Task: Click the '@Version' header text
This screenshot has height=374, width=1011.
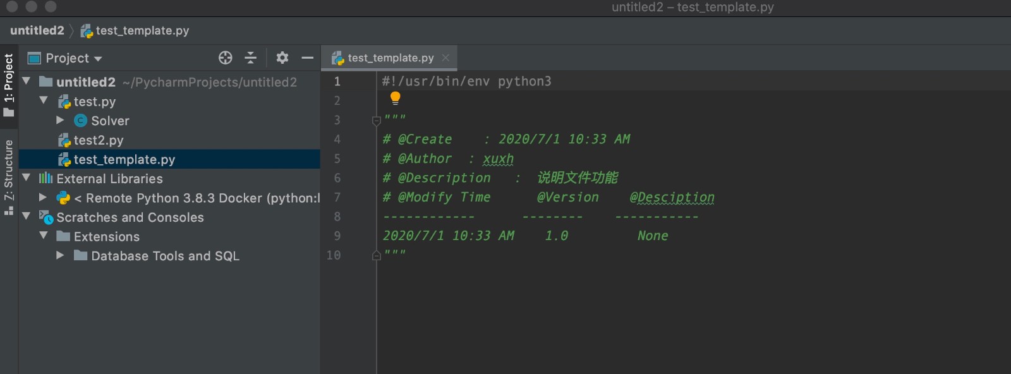Action: click(567, 197)
